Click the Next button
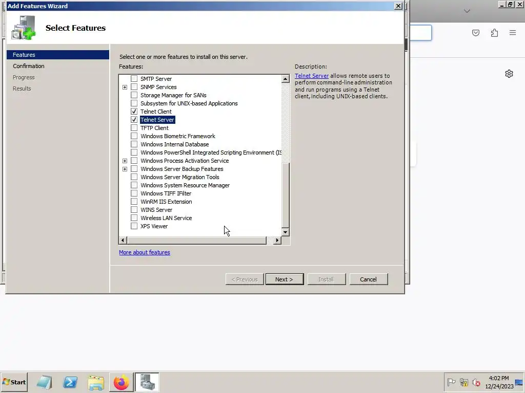The image size is (525, 393). [284, 279]
